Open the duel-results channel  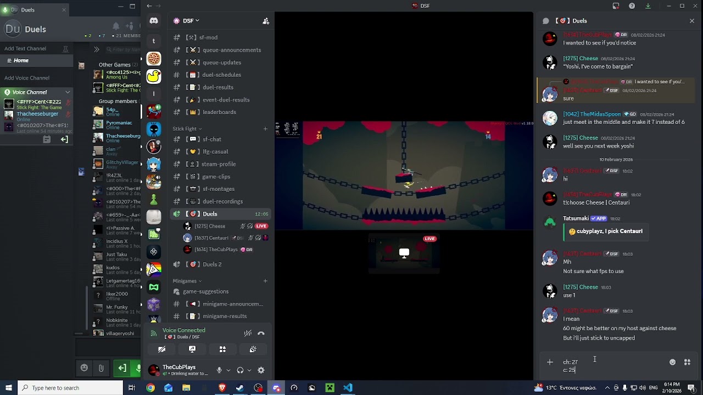coord(220,87)
